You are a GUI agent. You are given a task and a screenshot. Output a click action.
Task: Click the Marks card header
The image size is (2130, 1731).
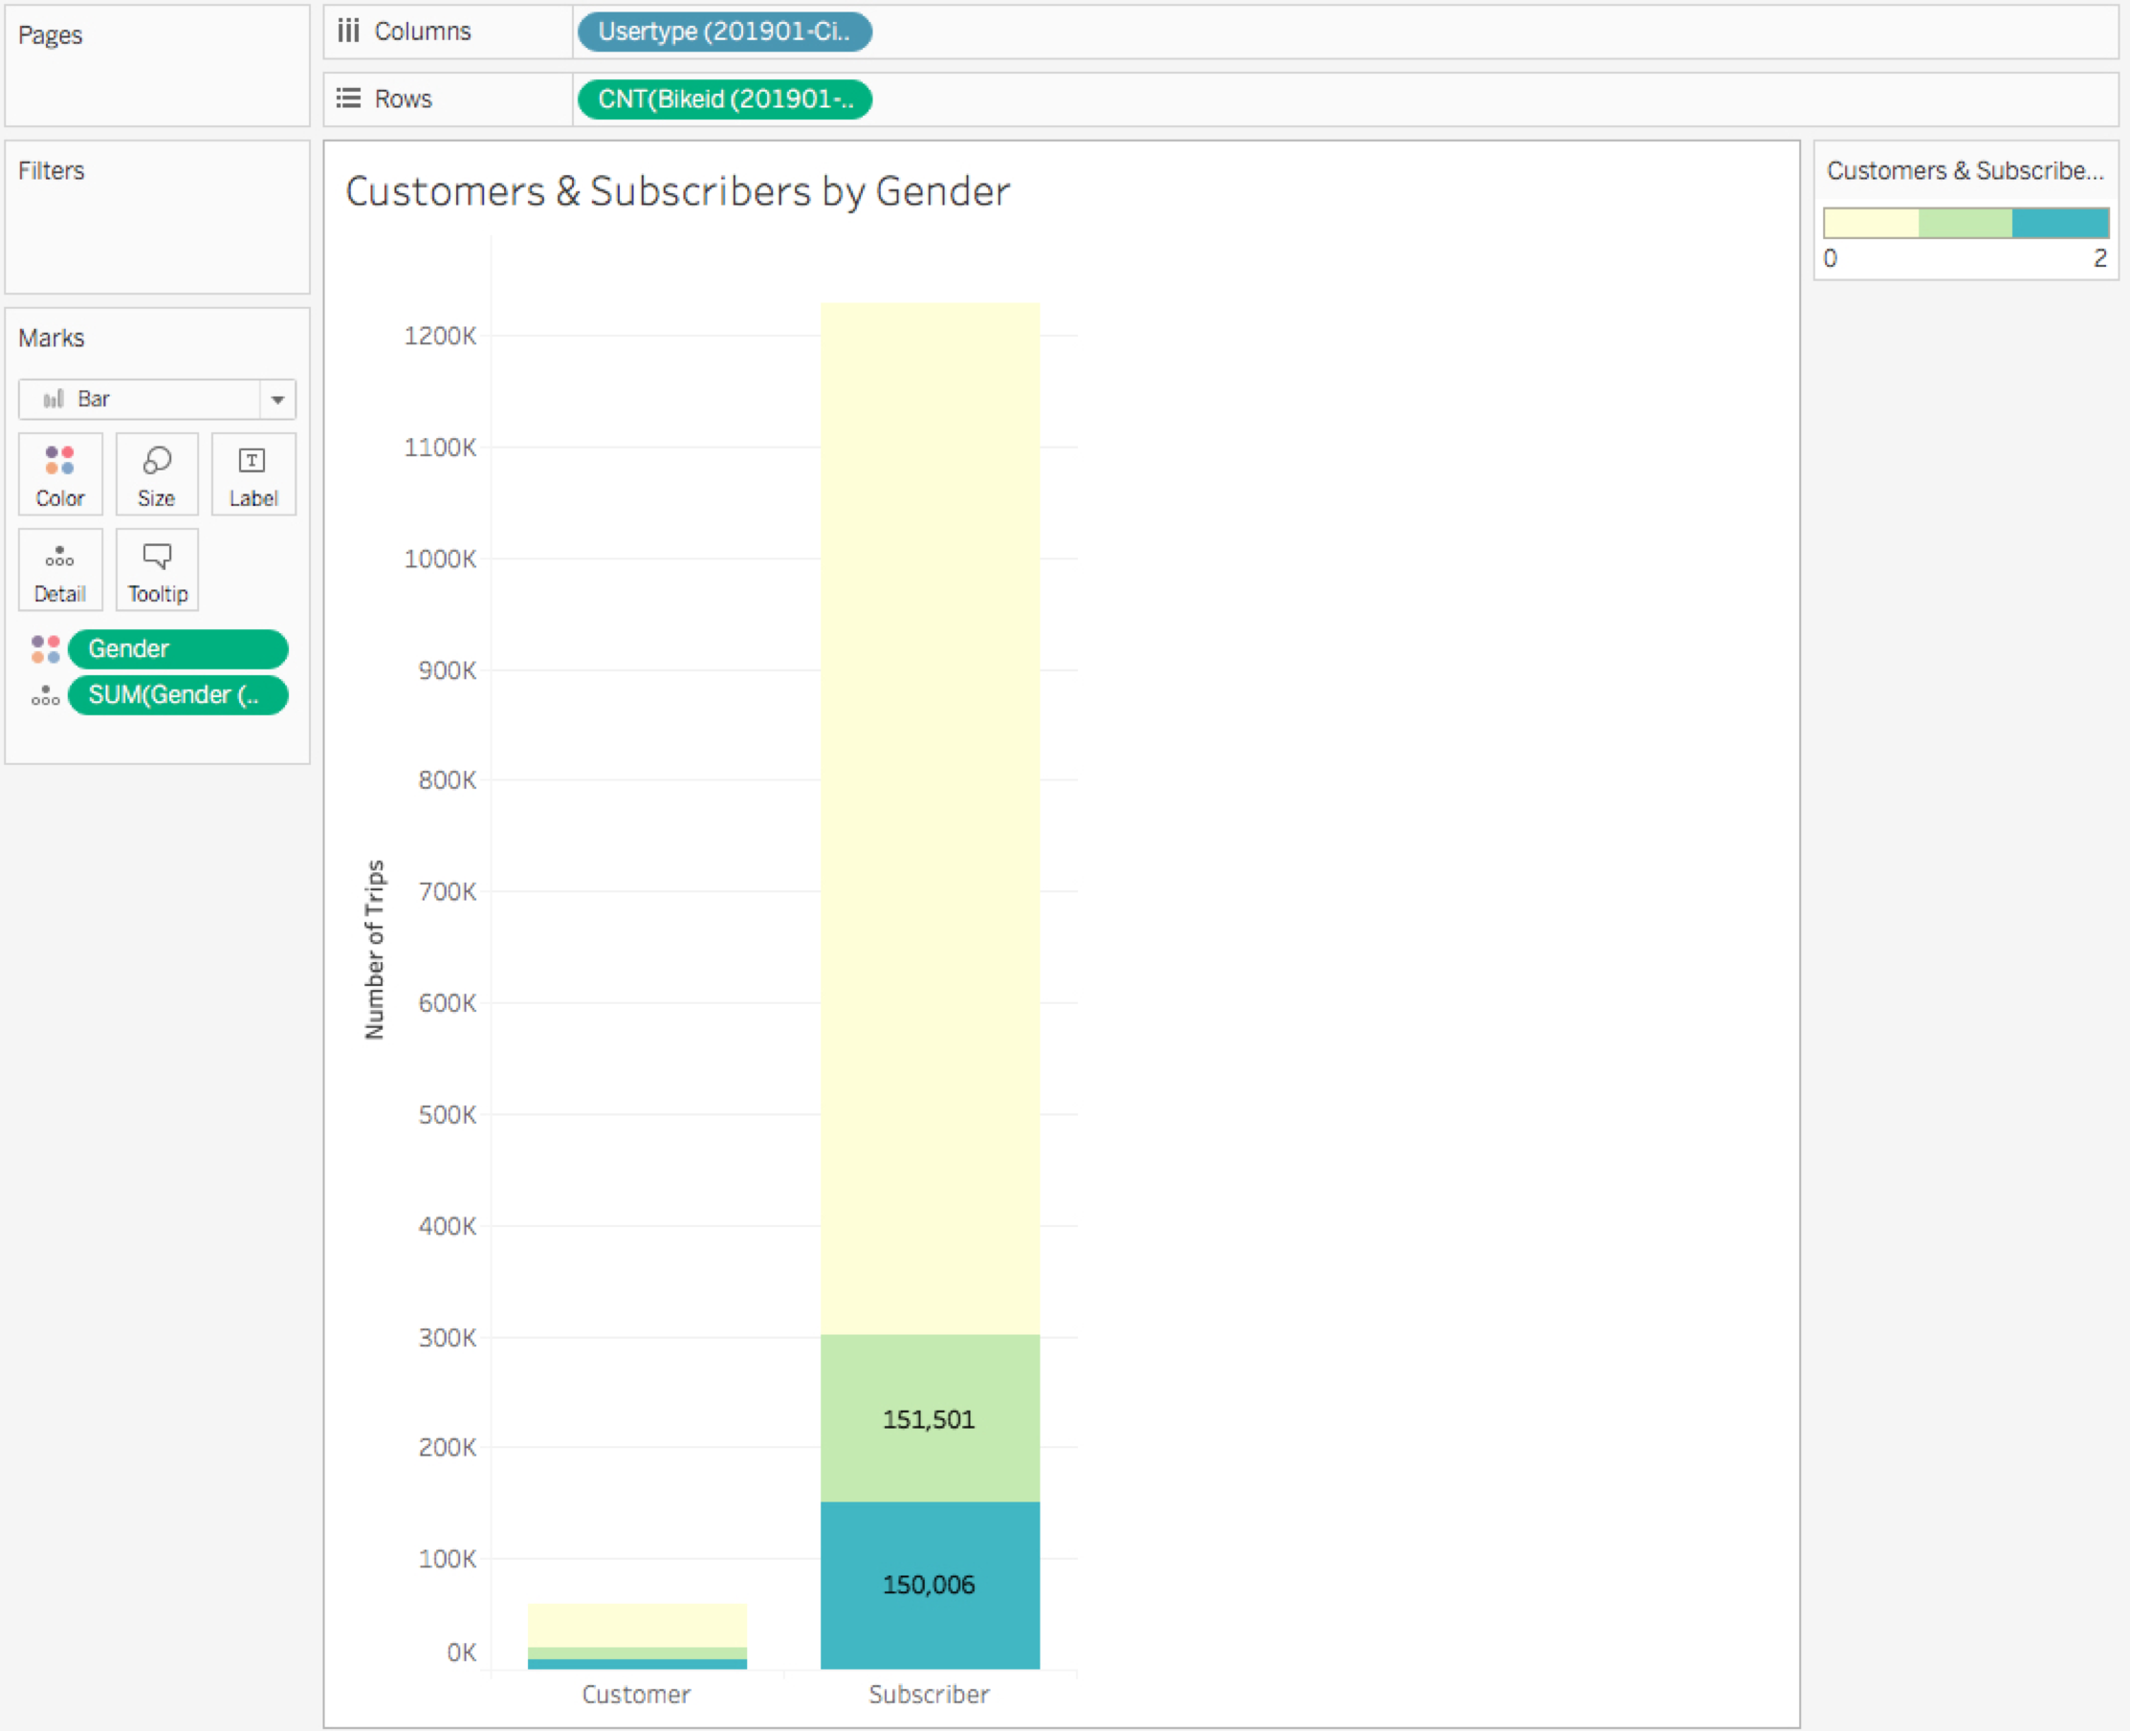(x=51, y=338)
